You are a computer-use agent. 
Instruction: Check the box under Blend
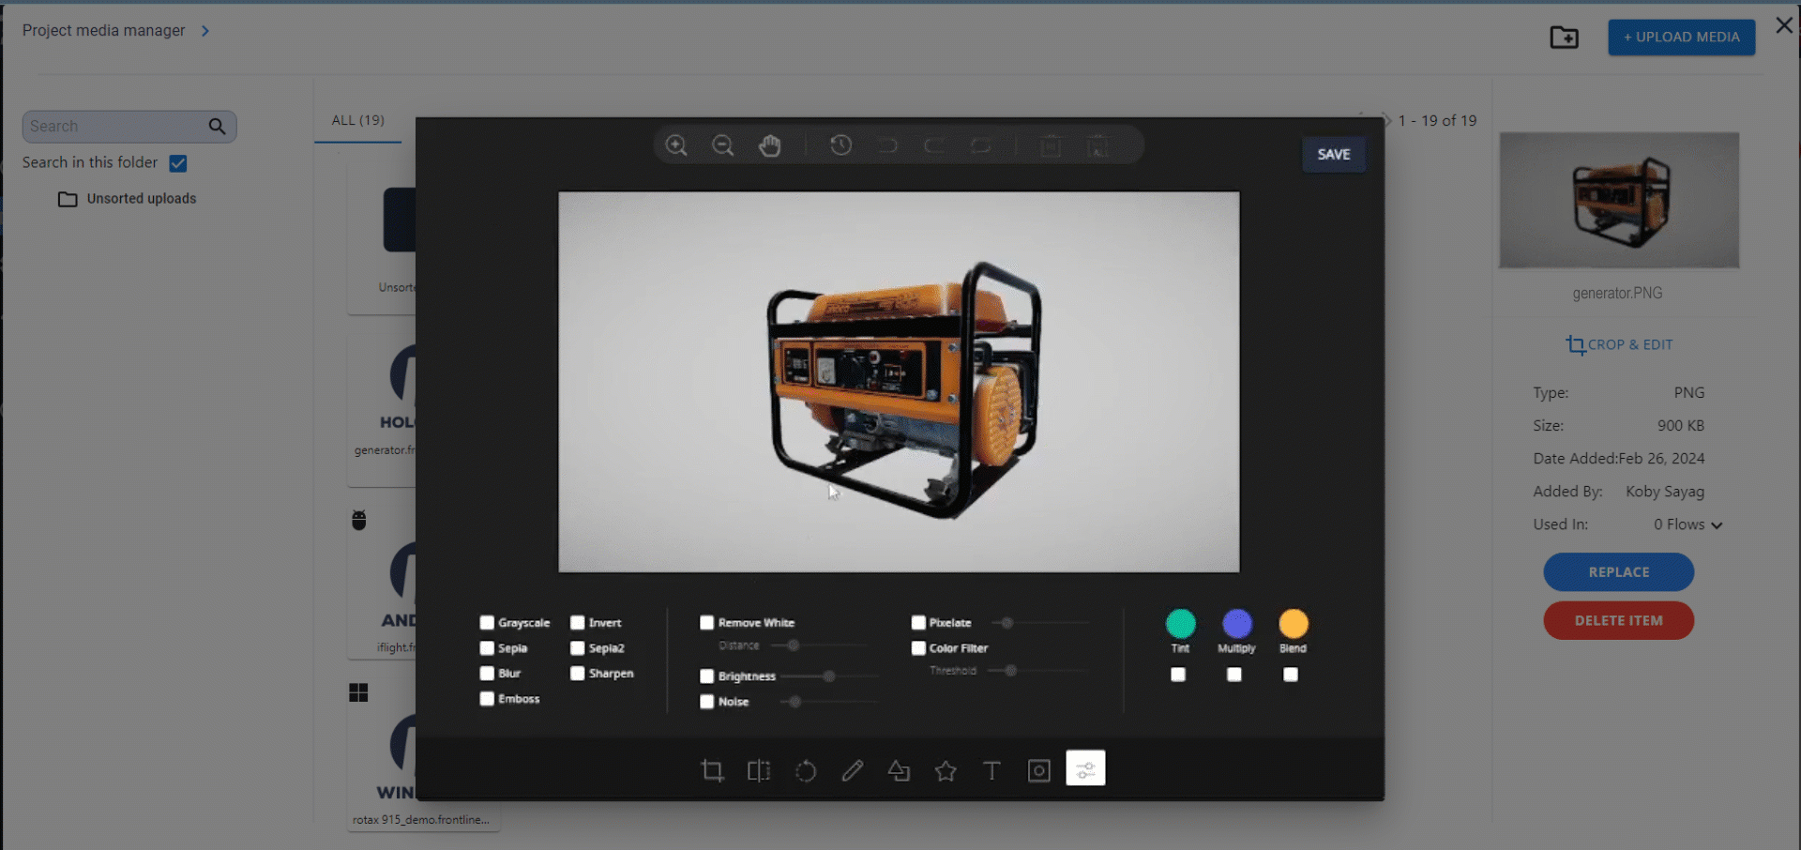(x=1291, y=675)
